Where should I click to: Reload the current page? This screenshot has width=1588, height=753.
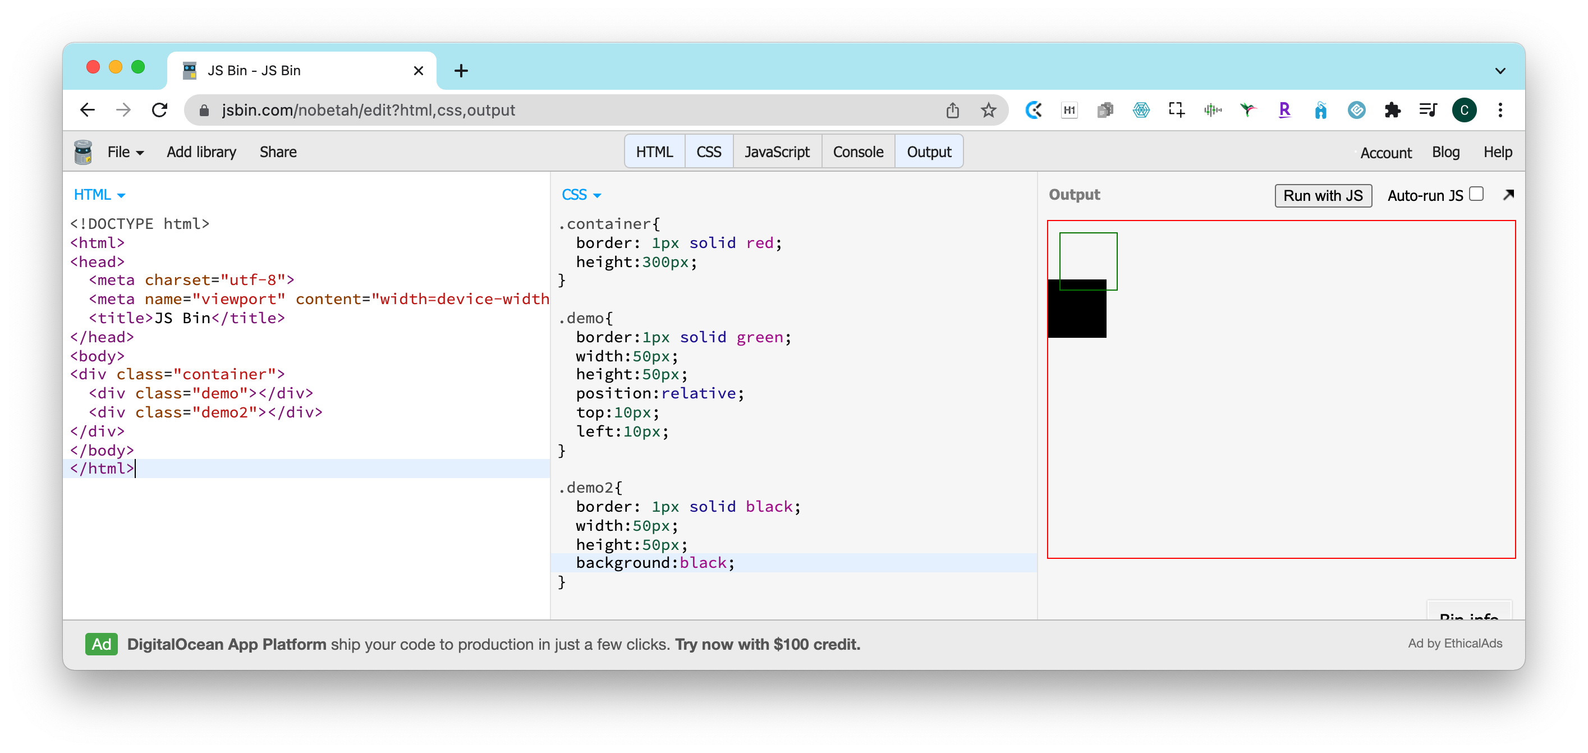click(160, 111)
